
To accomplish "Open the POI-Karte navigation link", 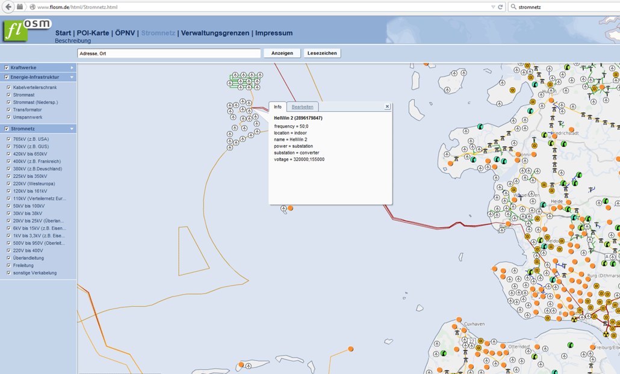I will coord(93,33).
